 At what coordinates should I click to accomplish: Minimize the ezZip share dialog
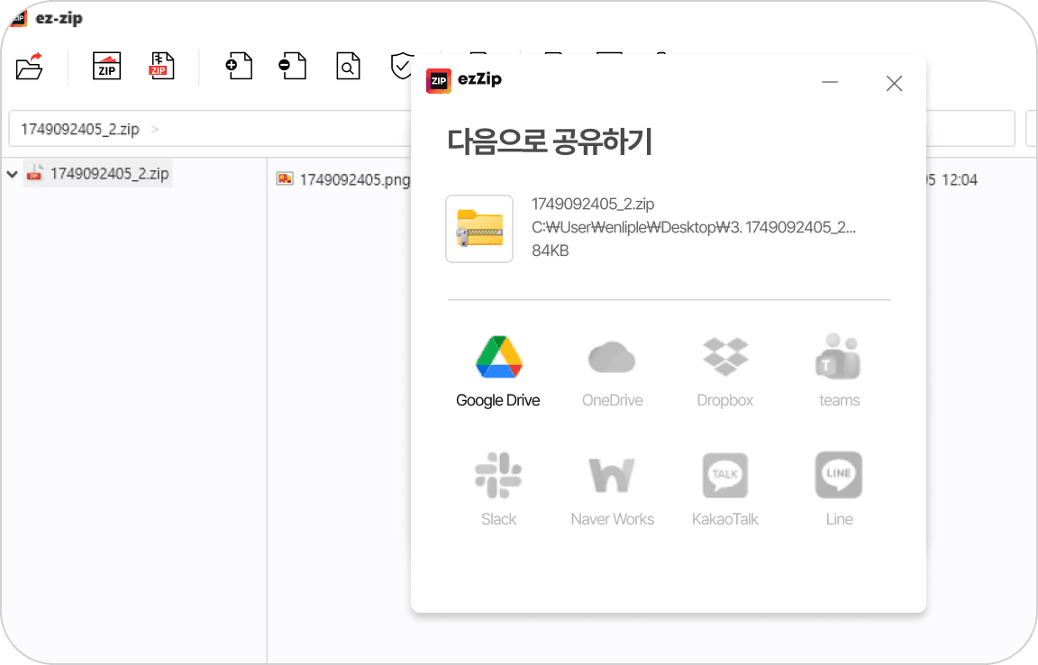[830, 83]
